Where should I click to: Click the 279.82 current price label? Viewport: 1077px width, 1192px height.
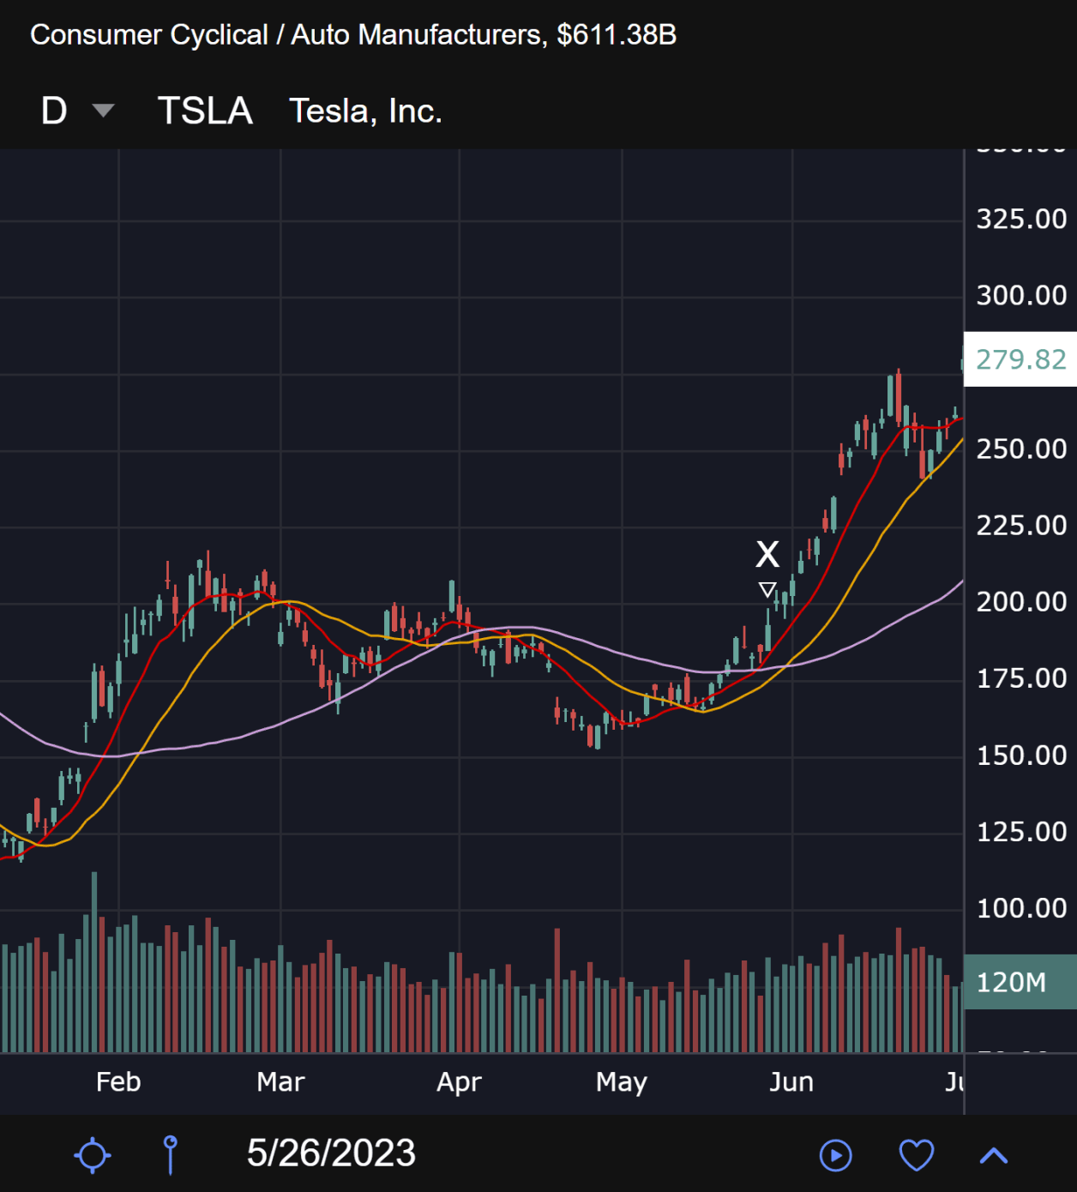tap(1020, 359)
